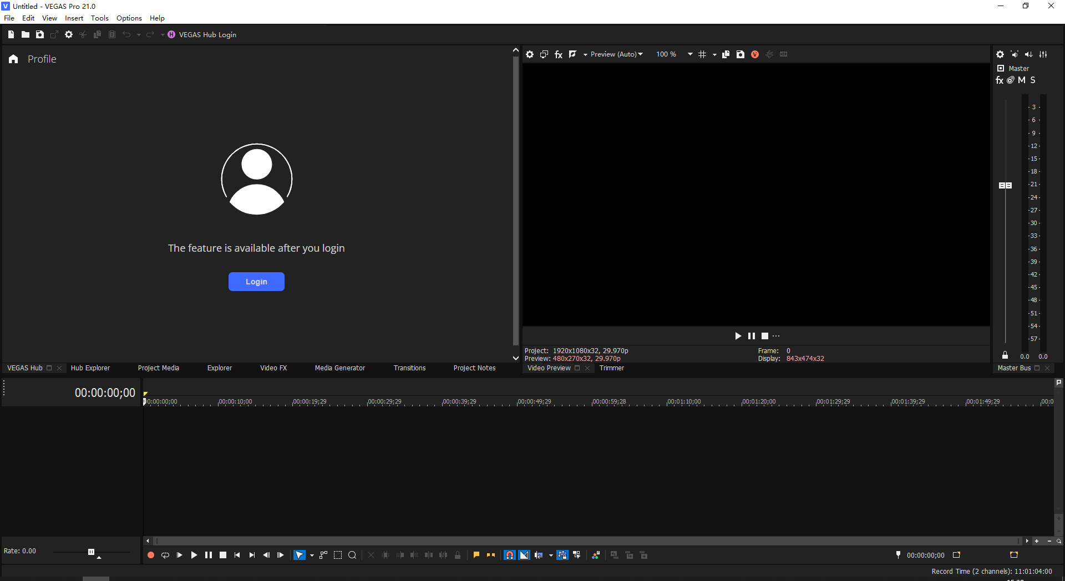Open the File menu
The height and width of the screenshot is (581, 1065).
[9, 18]
